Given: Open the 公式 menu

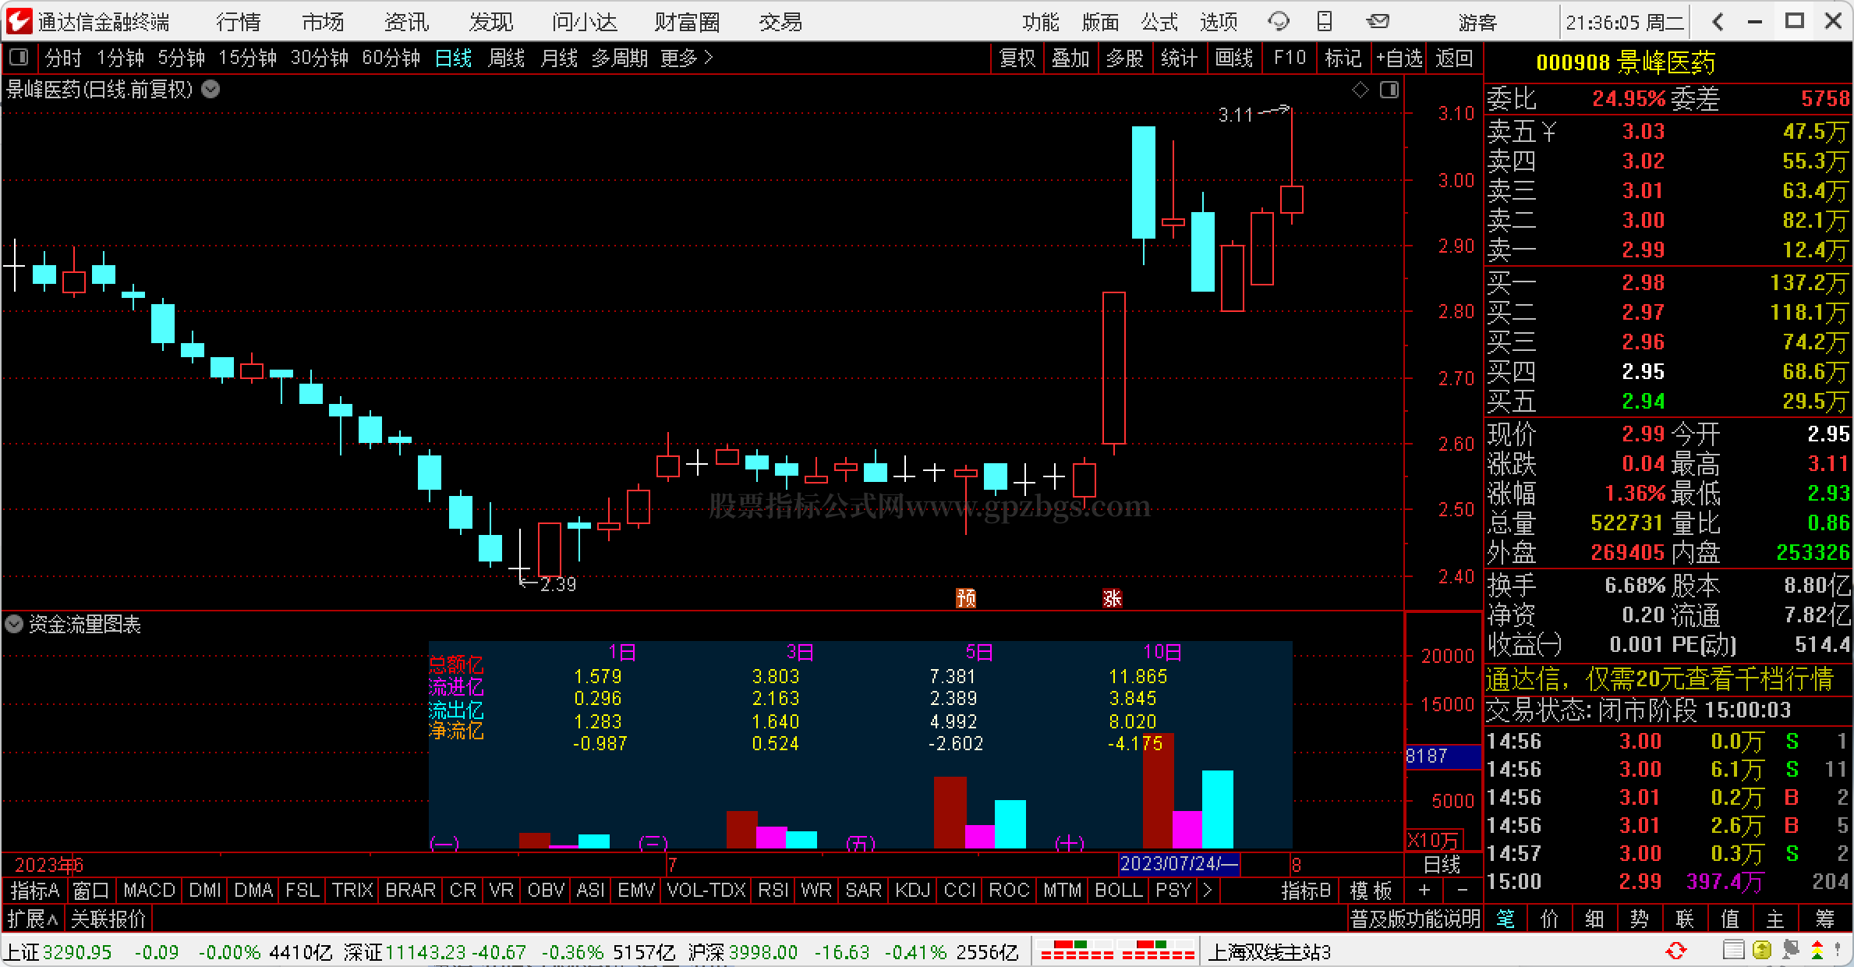Looking at the screenshot, I should pyautogui.click(x=1159, y=22).
